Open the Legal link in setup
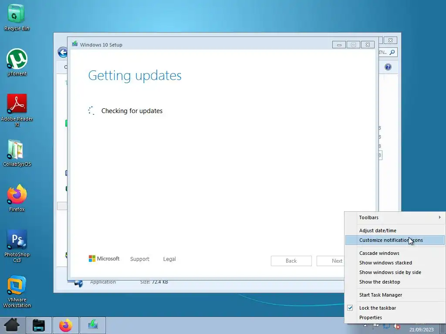 (169, 259)
